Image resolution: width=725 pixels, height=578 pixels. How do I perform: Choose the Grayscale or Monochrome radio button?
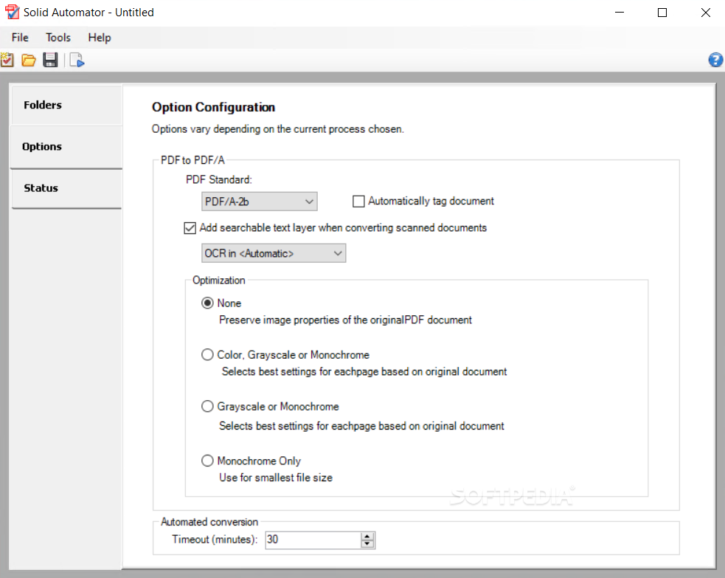coord(207,407)
